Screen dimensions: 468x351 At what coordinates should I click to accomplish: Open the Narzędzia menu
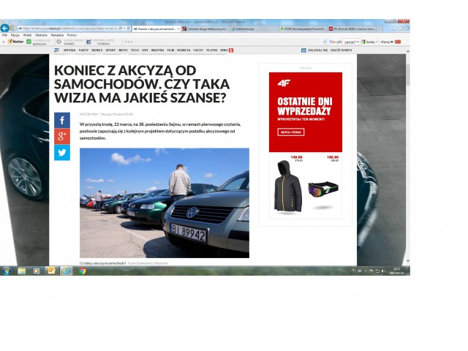click(x=57, y=34)
